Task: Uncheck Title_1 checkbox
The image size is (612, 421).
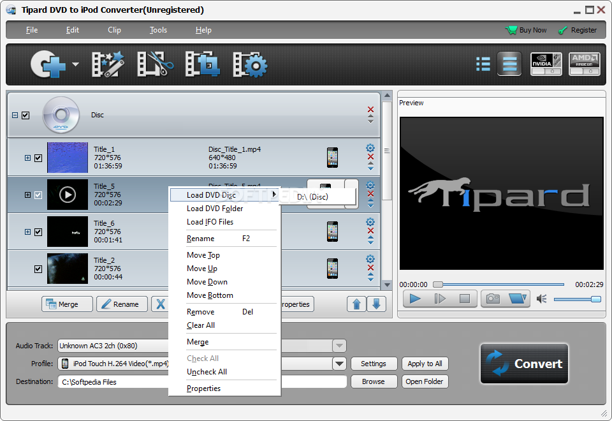Action: click(38, 158)
